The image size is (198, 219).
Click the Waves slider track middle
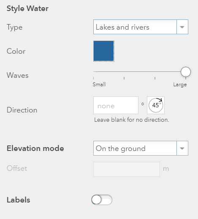[x=139, y=72]
